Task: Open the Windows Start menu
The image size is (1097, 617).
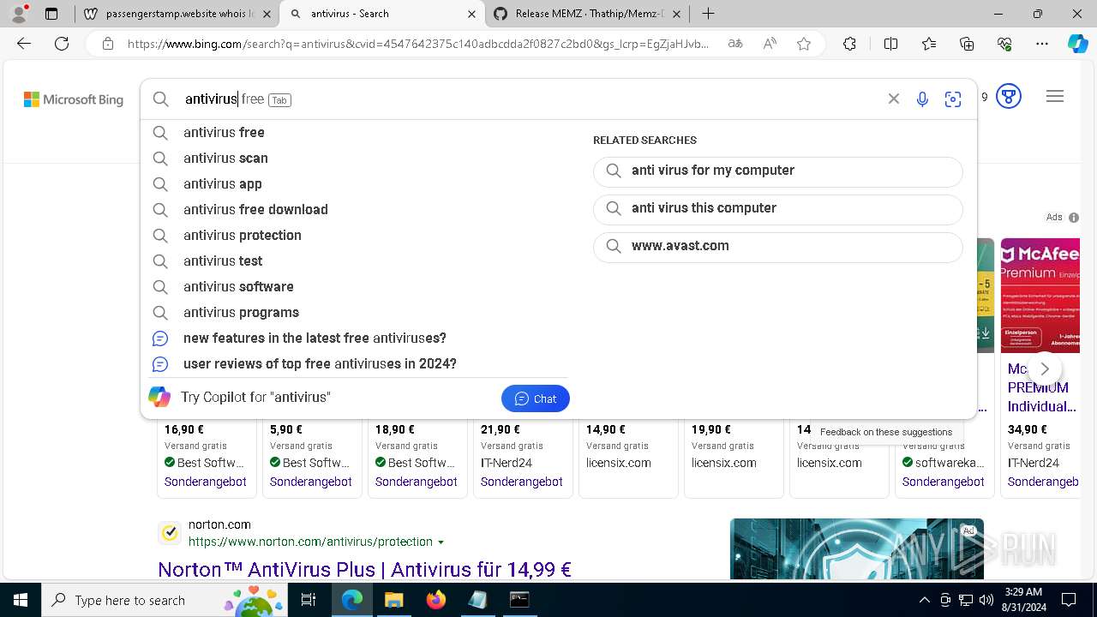Action: [20, 600]
